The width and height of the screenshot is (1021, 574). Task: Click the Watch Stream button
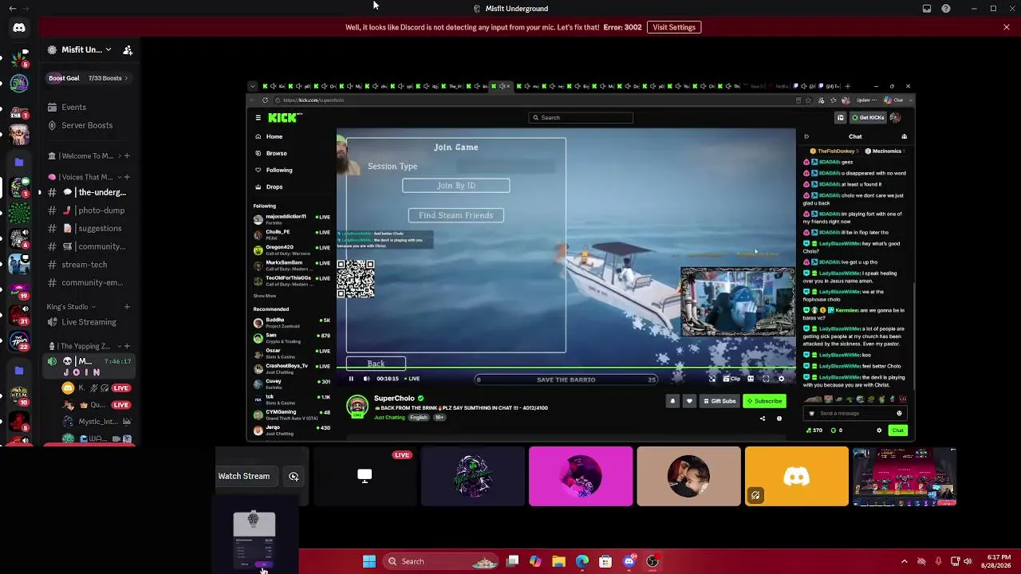(x=244, y=476)
